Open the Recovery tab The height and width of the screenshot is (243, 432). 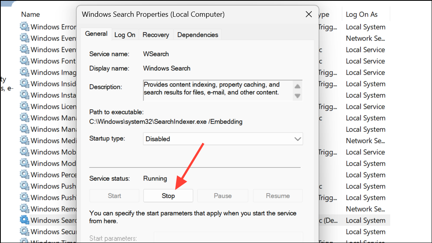coord(156,35)
